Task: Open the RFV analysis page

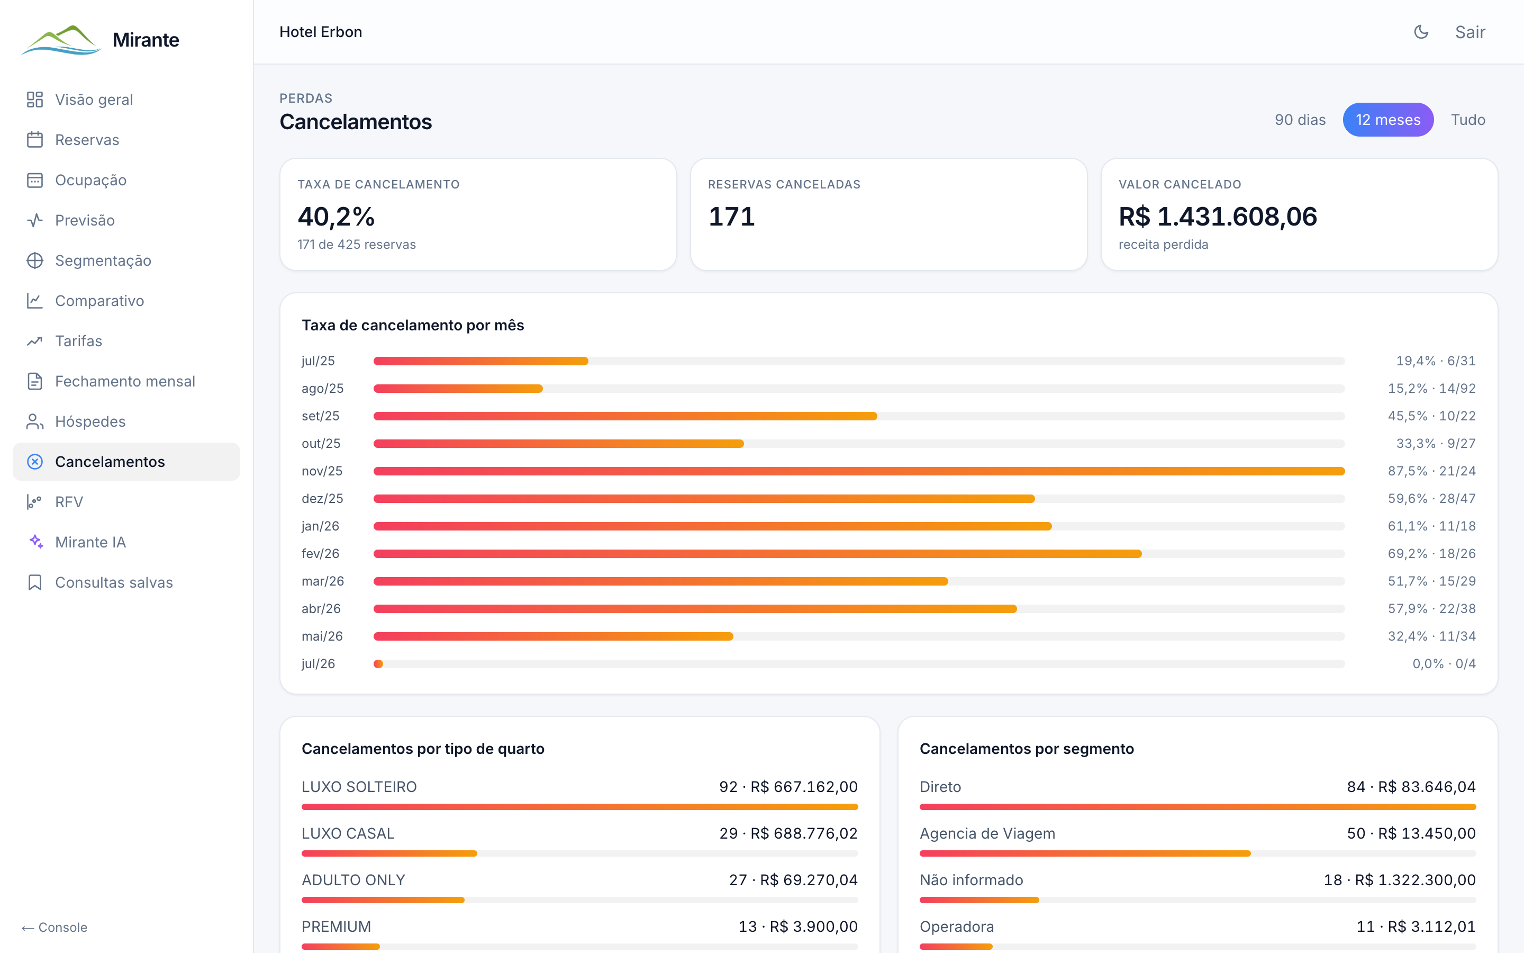Action: point(126,502)
